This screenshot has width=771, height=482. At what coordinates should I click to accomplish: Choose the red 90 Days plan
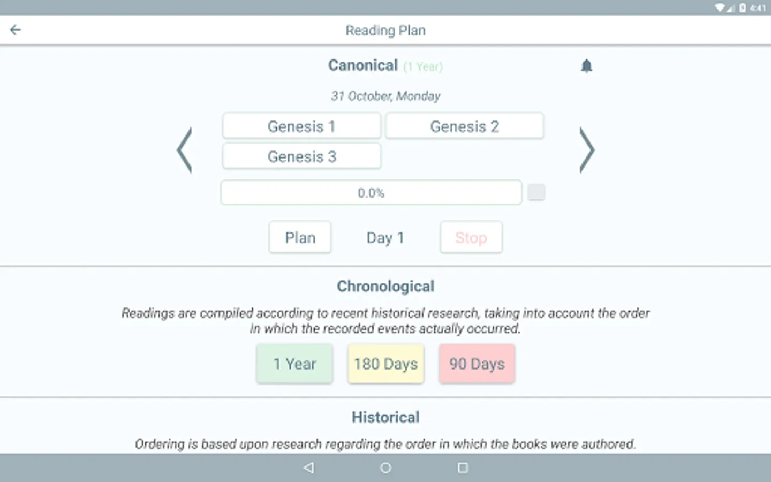477,364
